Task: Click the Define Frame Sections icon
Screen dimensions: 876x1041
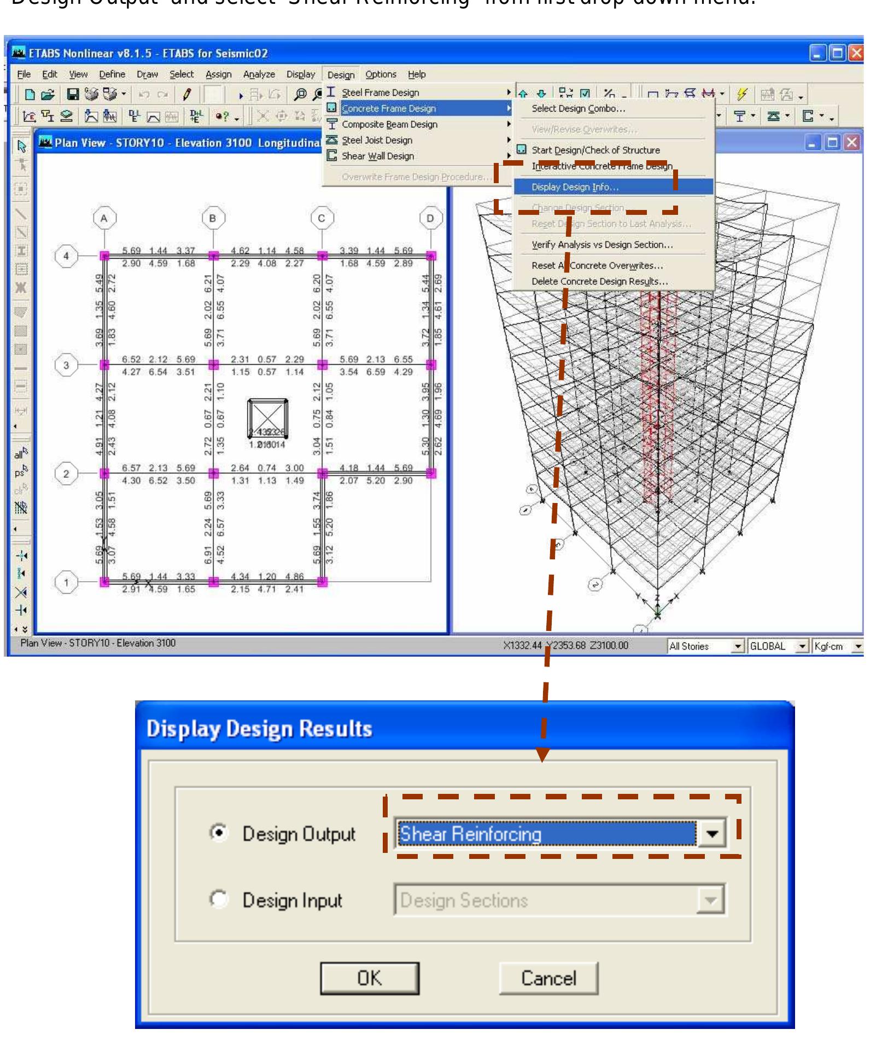Action: tap(48, 116)
